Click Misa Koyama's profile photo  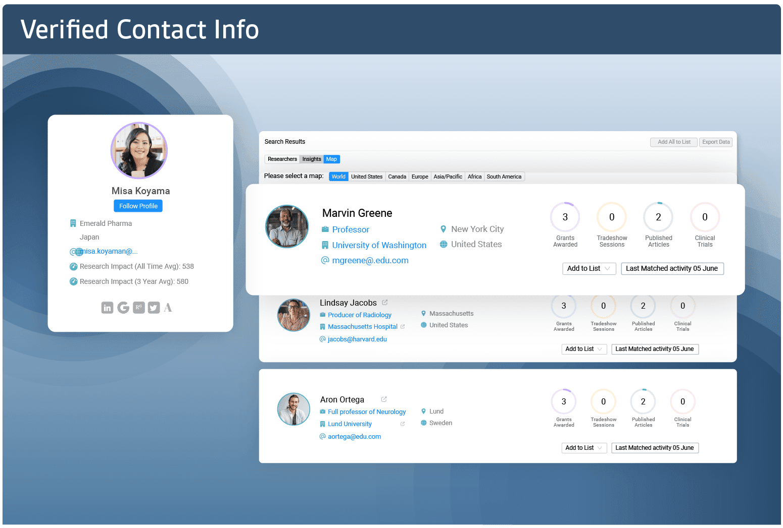(139, 151)
